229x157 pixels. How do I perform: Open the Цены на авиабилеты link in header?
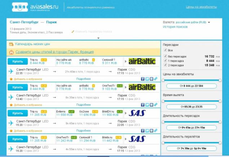click(x=201, y=7)
